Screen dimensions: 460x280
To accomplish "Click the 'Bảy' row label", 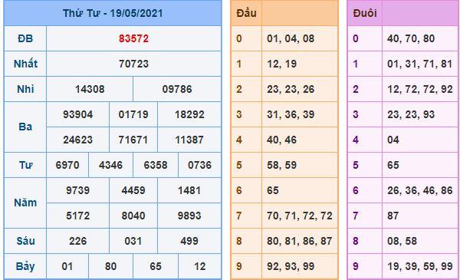I will 25,266.
